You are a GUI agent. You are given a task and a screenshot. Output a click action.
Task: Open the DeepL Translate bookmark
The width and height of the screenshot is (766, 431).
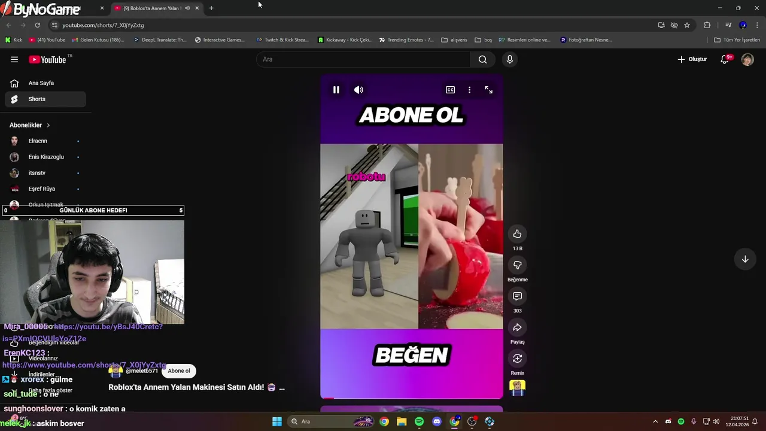160,40
